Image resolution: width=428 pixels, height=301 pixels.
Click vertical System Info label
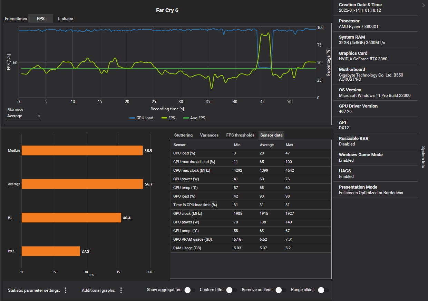pos(423,157)
